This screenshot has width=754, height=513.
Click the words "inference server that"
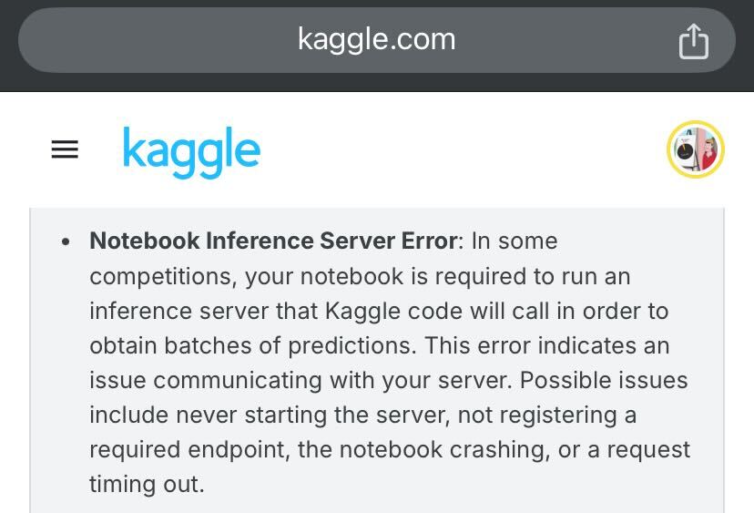[203, 311]
